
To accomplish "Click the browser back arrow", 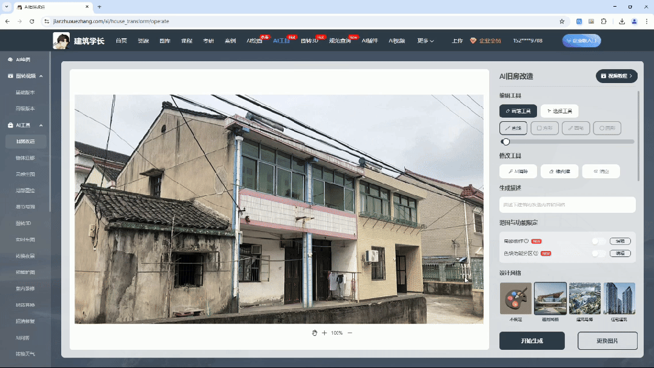I will 7,21.
